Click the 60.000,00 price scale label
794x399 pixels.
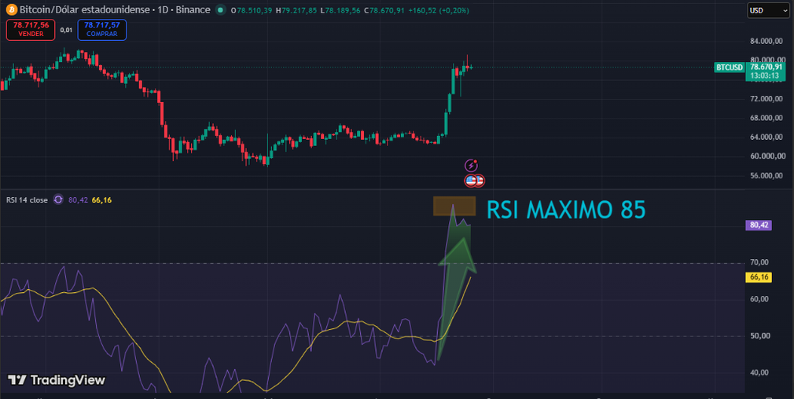pos(766,156)
